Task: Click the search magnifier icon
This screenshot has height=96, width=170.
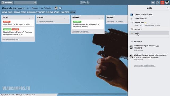Action: tap(35, 2)
